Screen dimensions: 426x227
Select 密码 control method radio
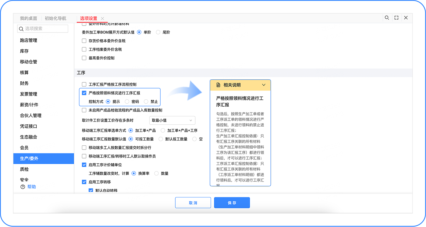pyautogui.click(x=127, y=102)
